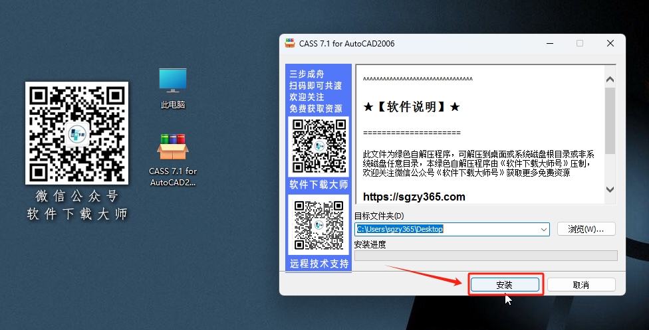Click the large desktop QR code image
Screen dimensions: 649x330
pyautogui.click(x=76, y=133)
